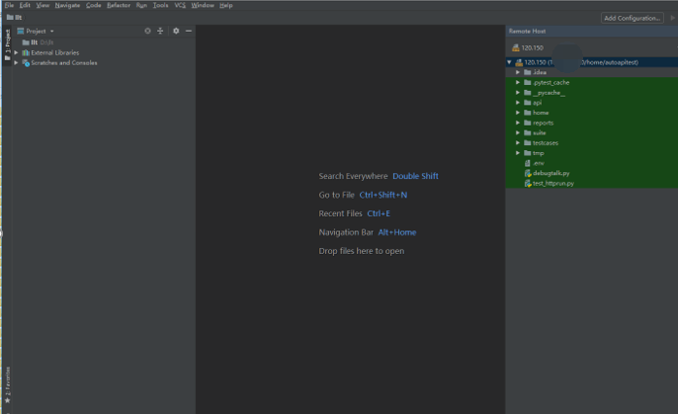Select test_httprun.py file in Remote Host
The height and width of the screenshot is (414, 678).
(x=552, y=183)
